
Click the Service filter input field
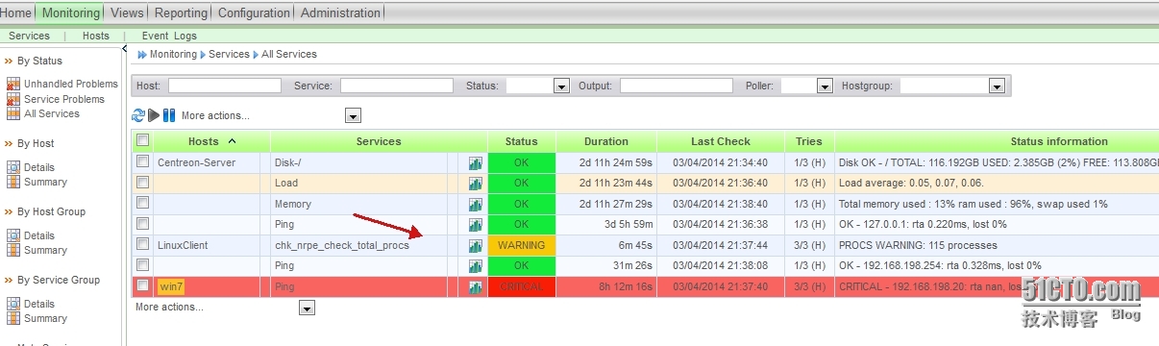coord(396,86)
